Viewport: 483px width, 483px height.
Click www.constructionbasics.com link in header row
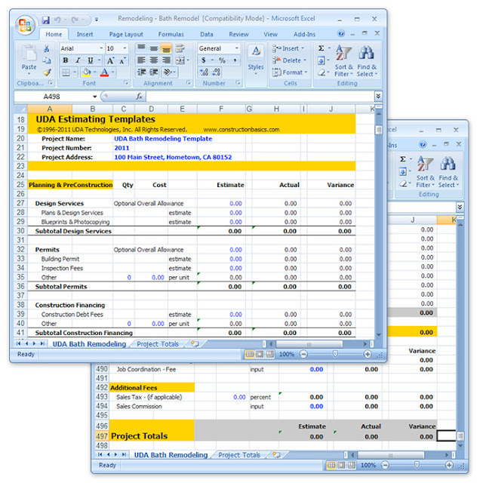tap(241, 129)
